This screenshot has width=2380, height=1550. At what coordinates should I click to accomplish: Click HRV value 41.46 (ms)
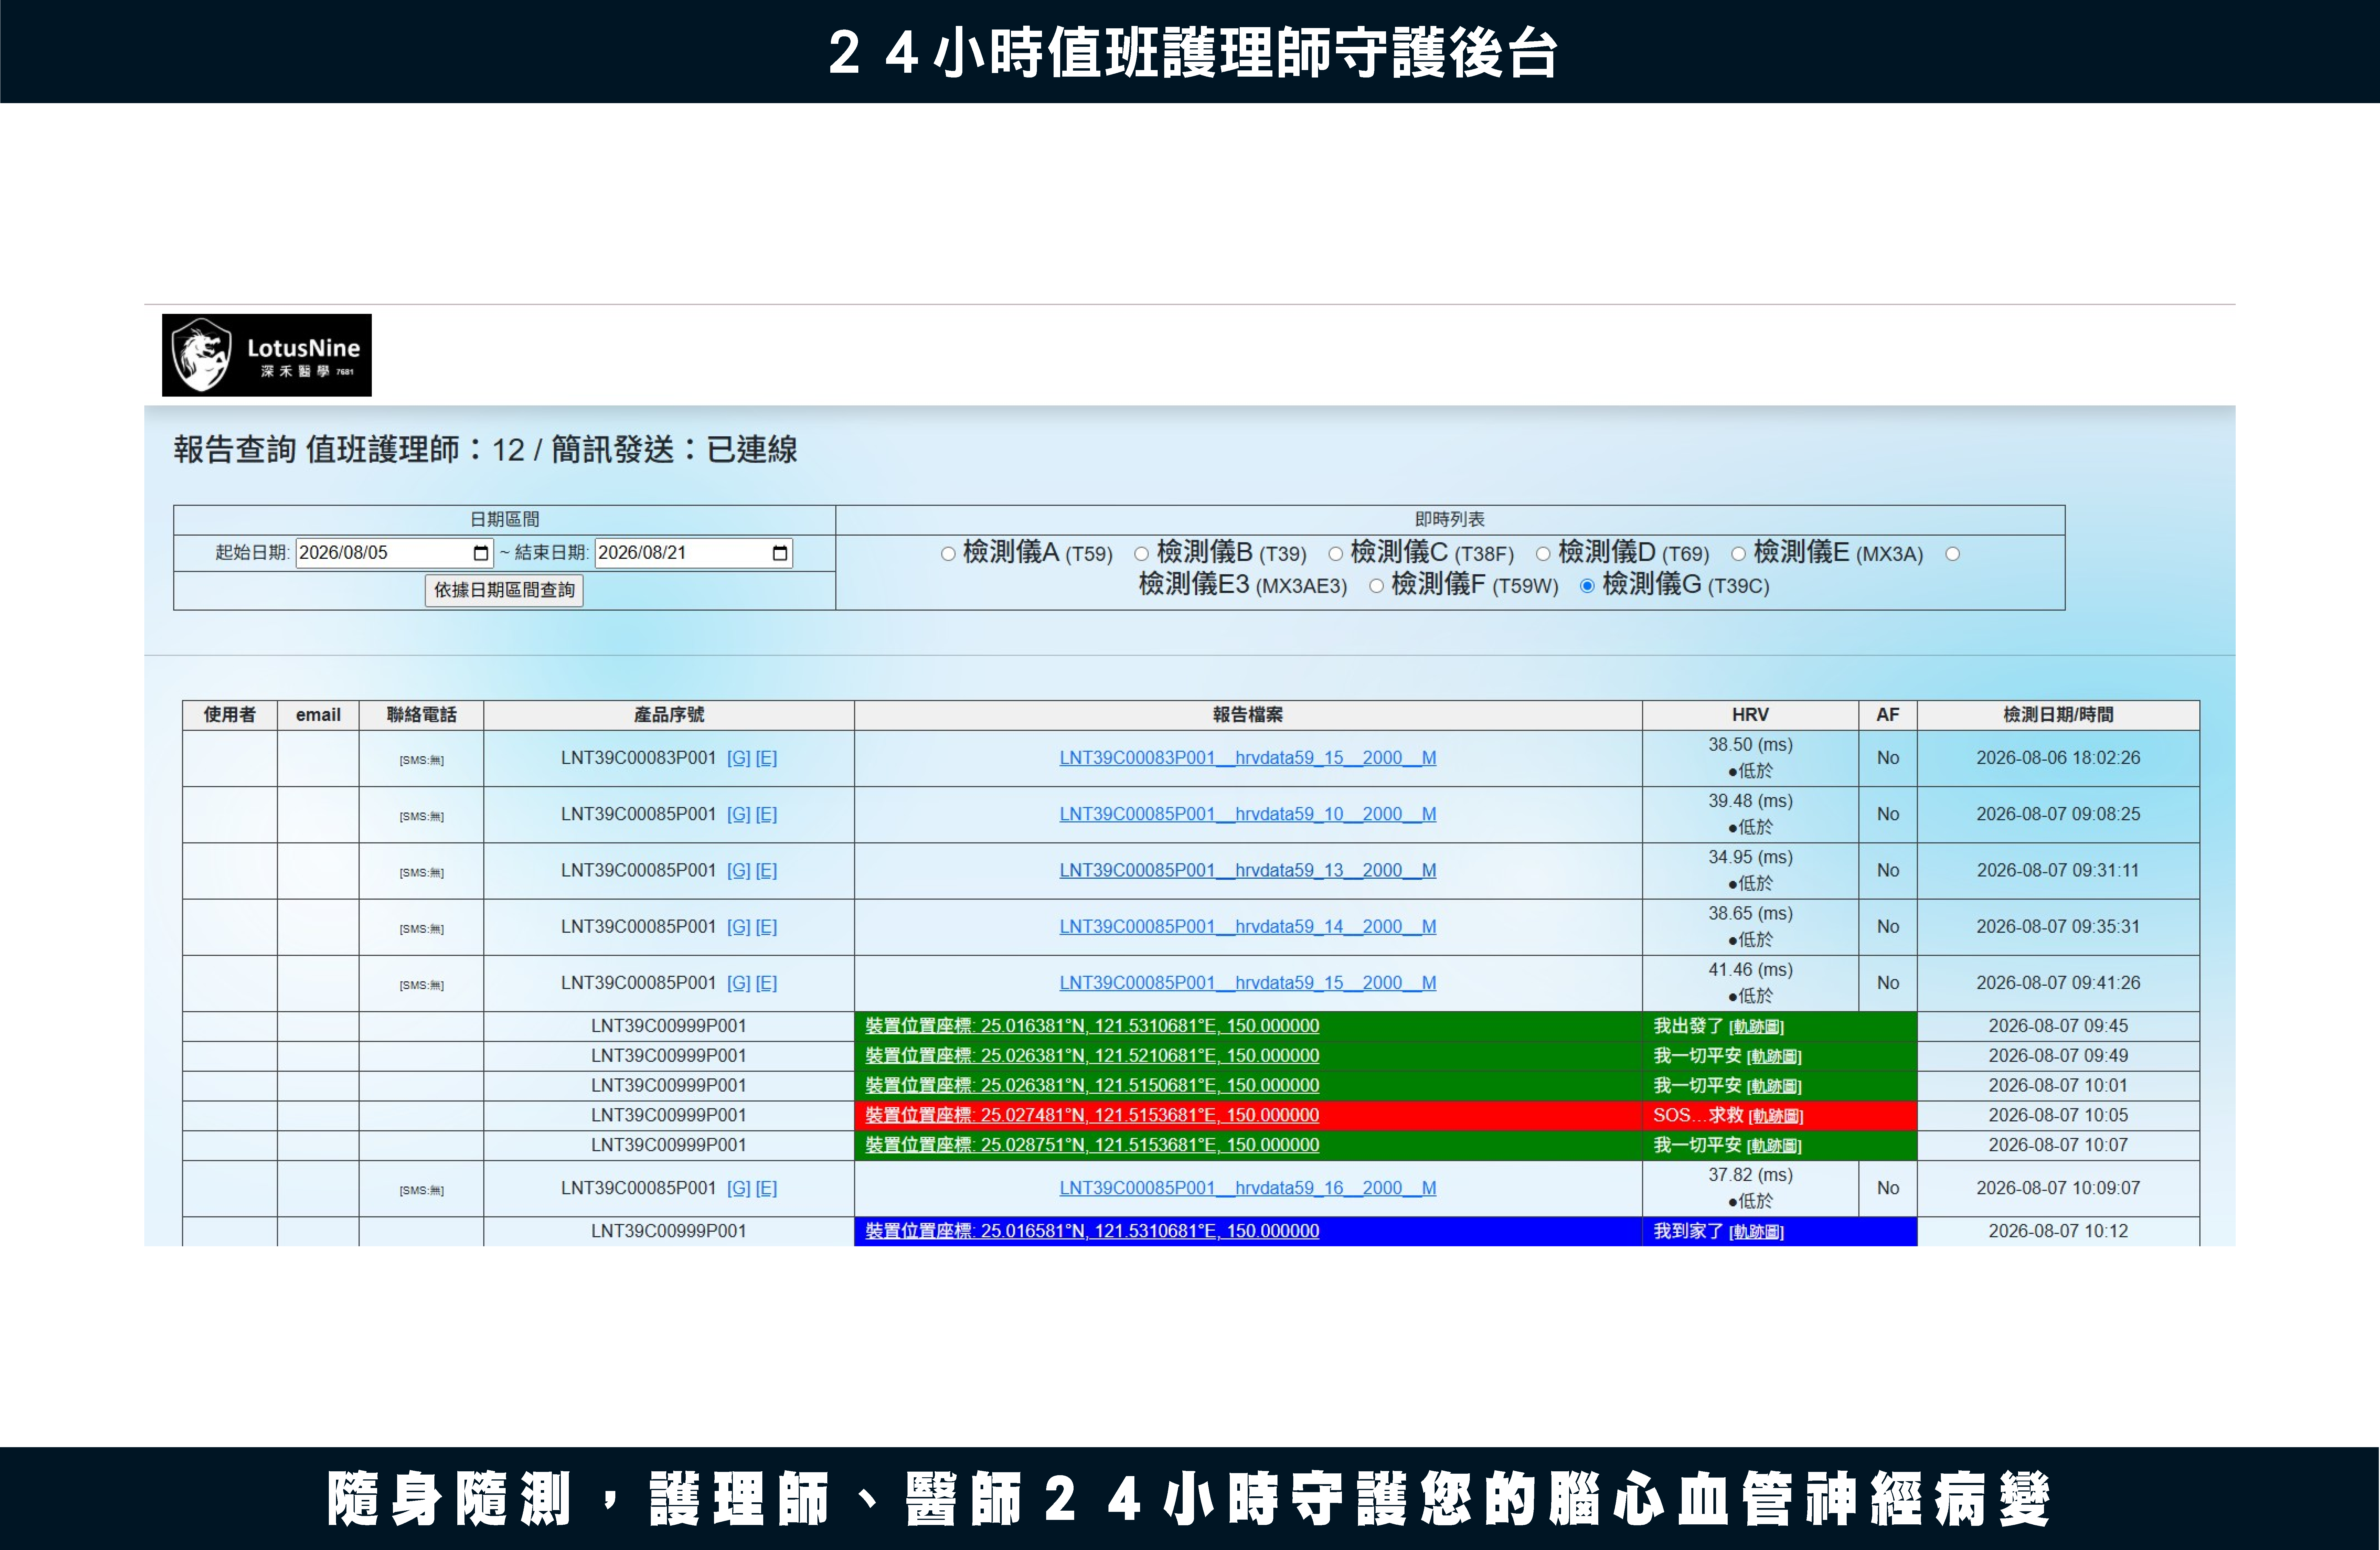pyautogui.click(x=1750, y=970)
